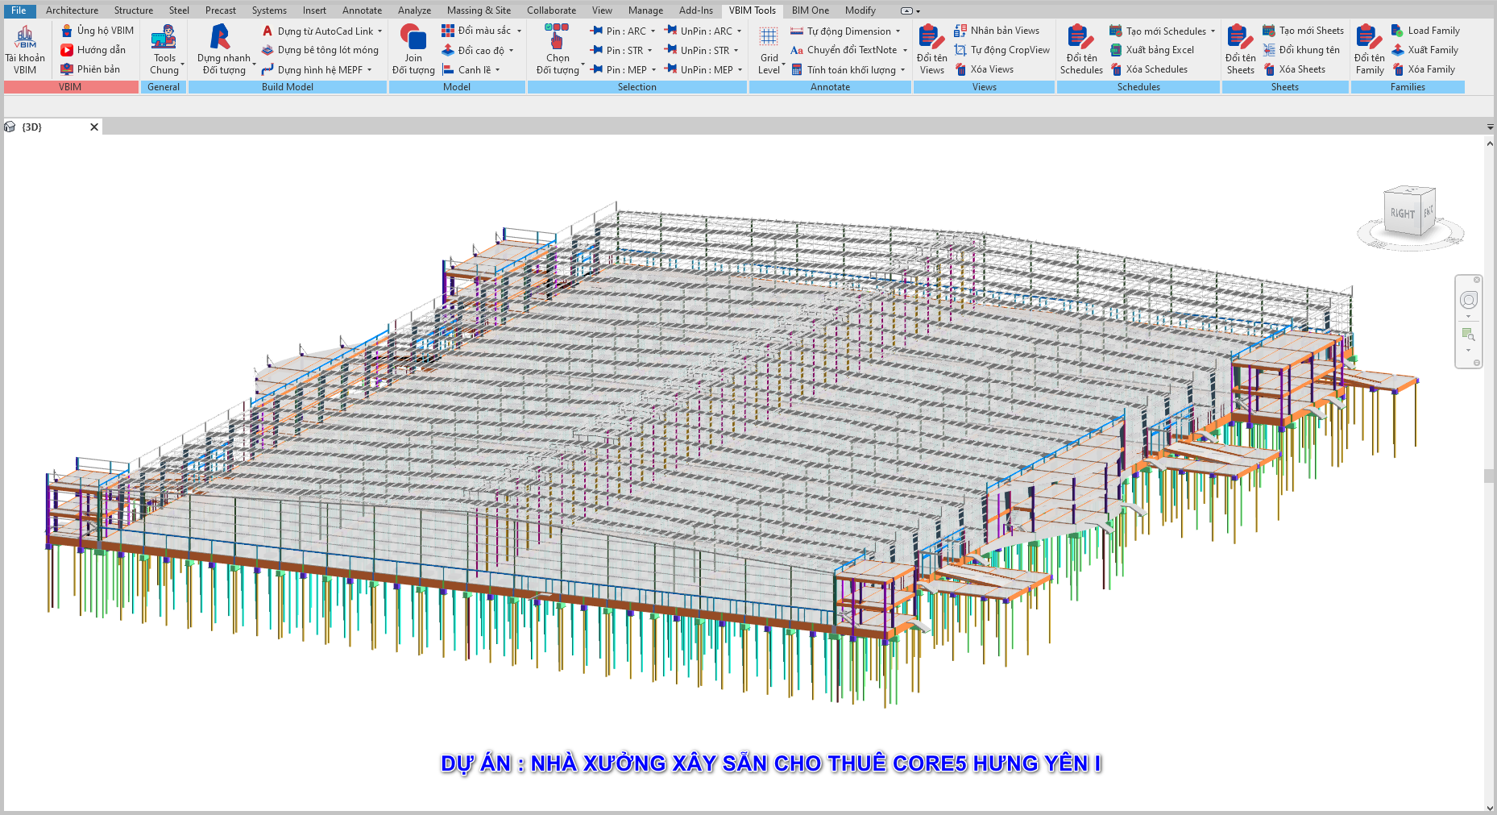Expand the Tạo mới Schedules dropdown
This screenshot has width=1497, height=815.
click(1213, 31)
